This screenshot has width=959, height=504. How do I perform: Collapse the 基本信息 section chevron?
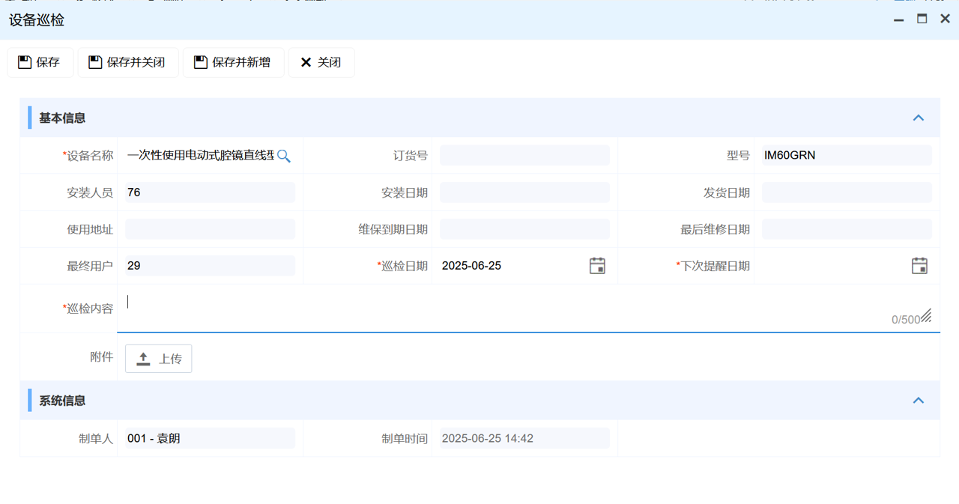coord(919,118)
